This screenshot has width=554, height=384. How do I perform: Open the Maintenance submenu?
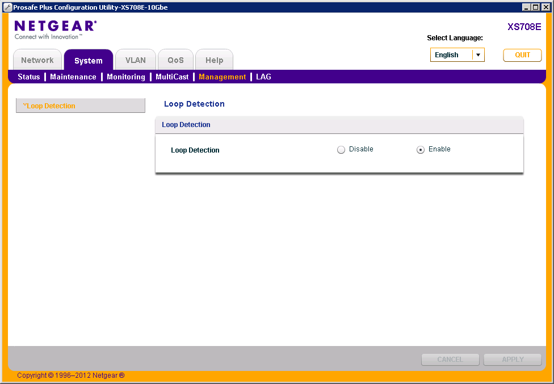[x=73, y=77]
